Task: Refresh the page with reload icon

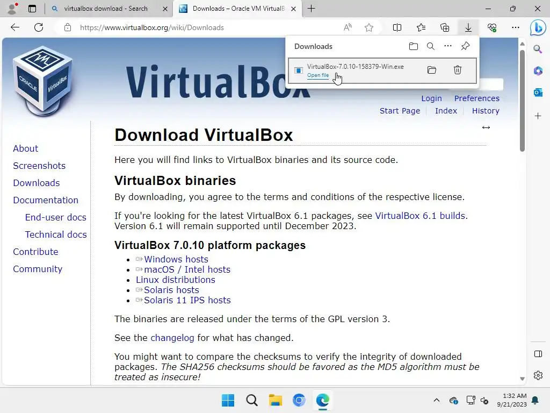Action: click(39, 27)
